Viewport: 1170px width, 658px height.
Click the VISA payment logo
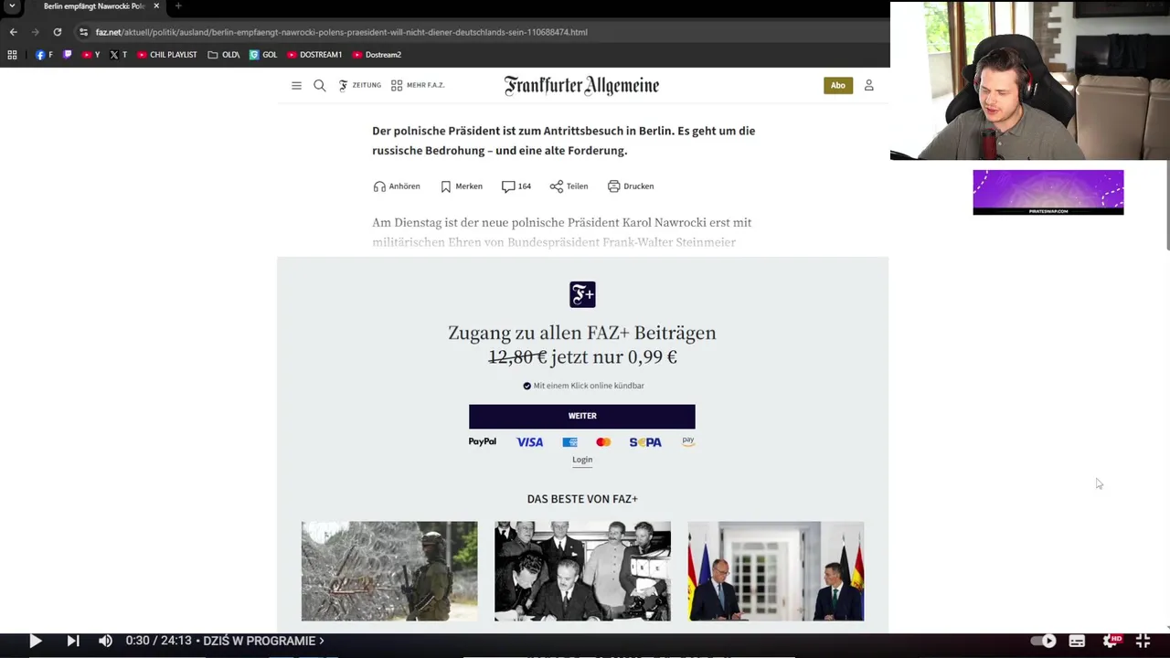[530, 442]
